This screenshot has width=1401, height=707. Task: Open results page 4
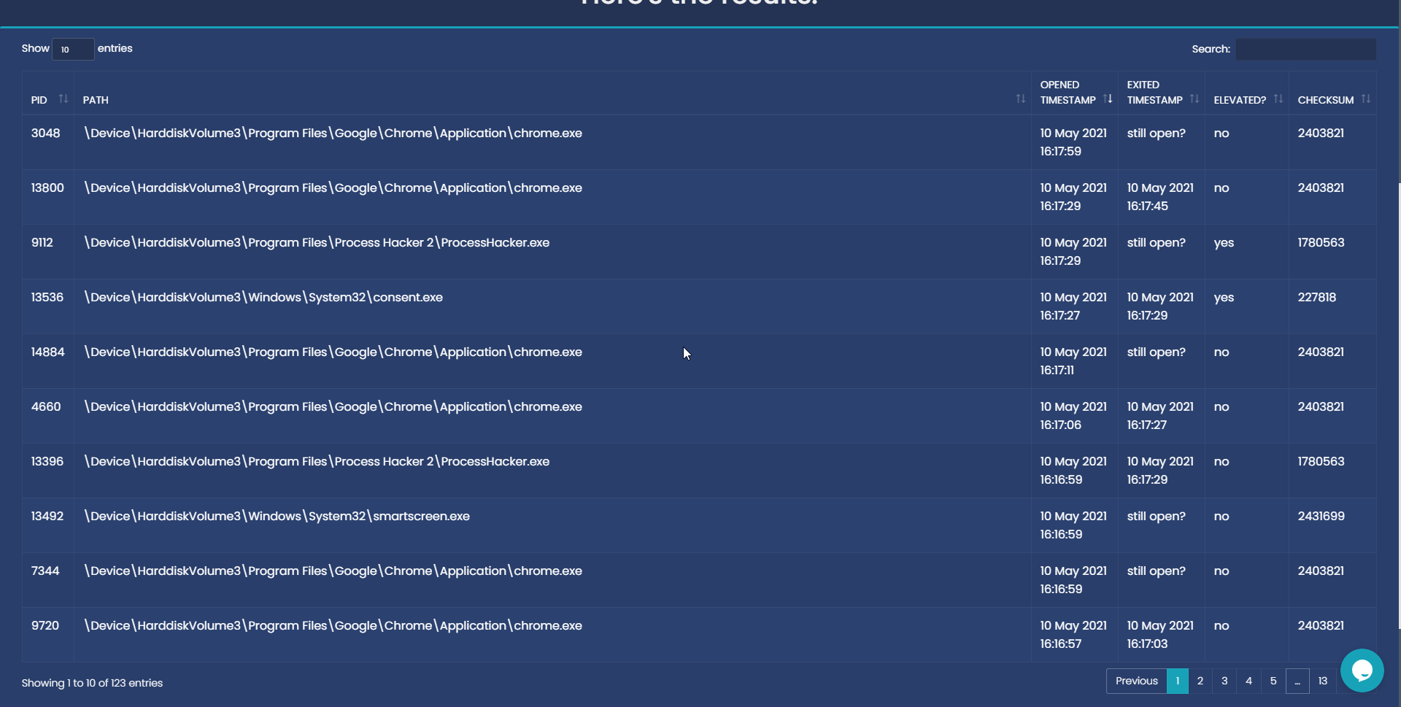pyautogui.click(x=1248, y=681)
